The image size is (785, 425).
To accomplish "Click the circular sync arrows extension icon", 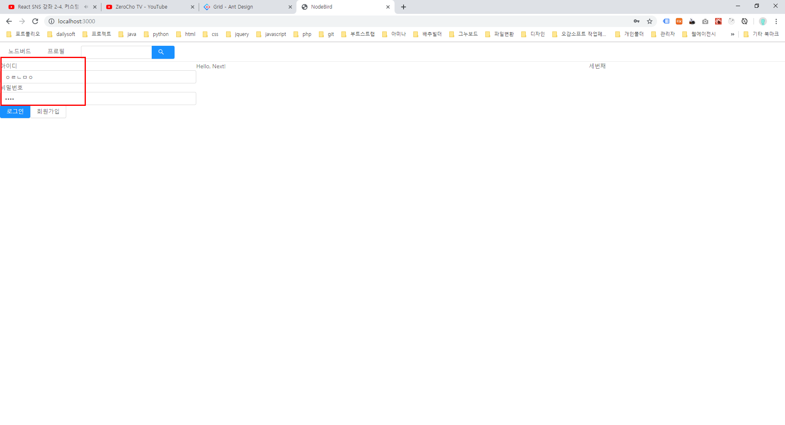I will tap(745, 21).
